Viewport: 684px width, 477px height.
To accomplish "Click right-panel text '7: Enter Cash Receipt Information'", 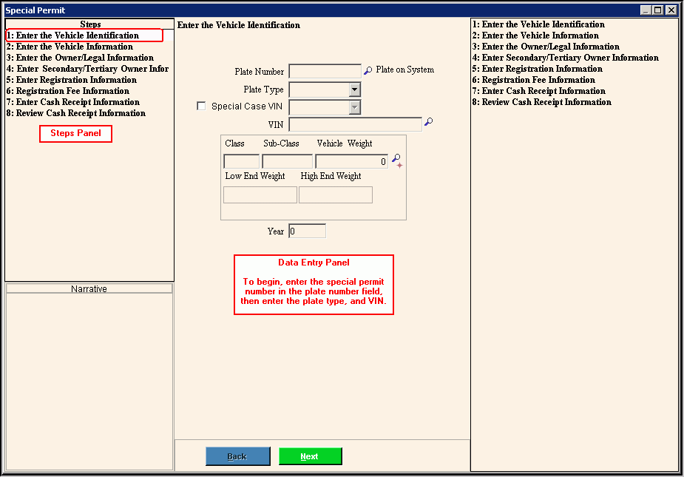I will tap(539, 91).
